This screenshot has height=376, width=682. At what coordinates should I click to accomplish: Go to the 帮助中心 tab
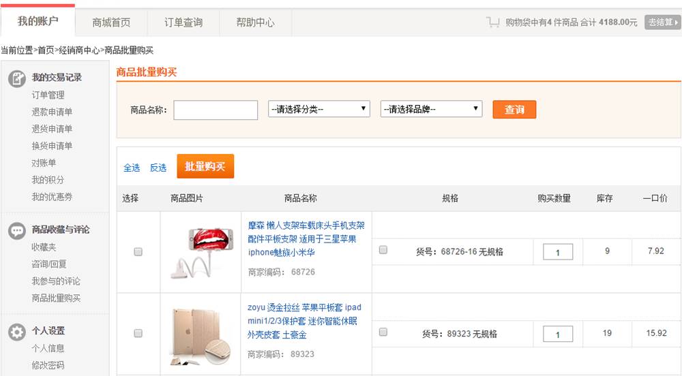click(x=256, y=22)
